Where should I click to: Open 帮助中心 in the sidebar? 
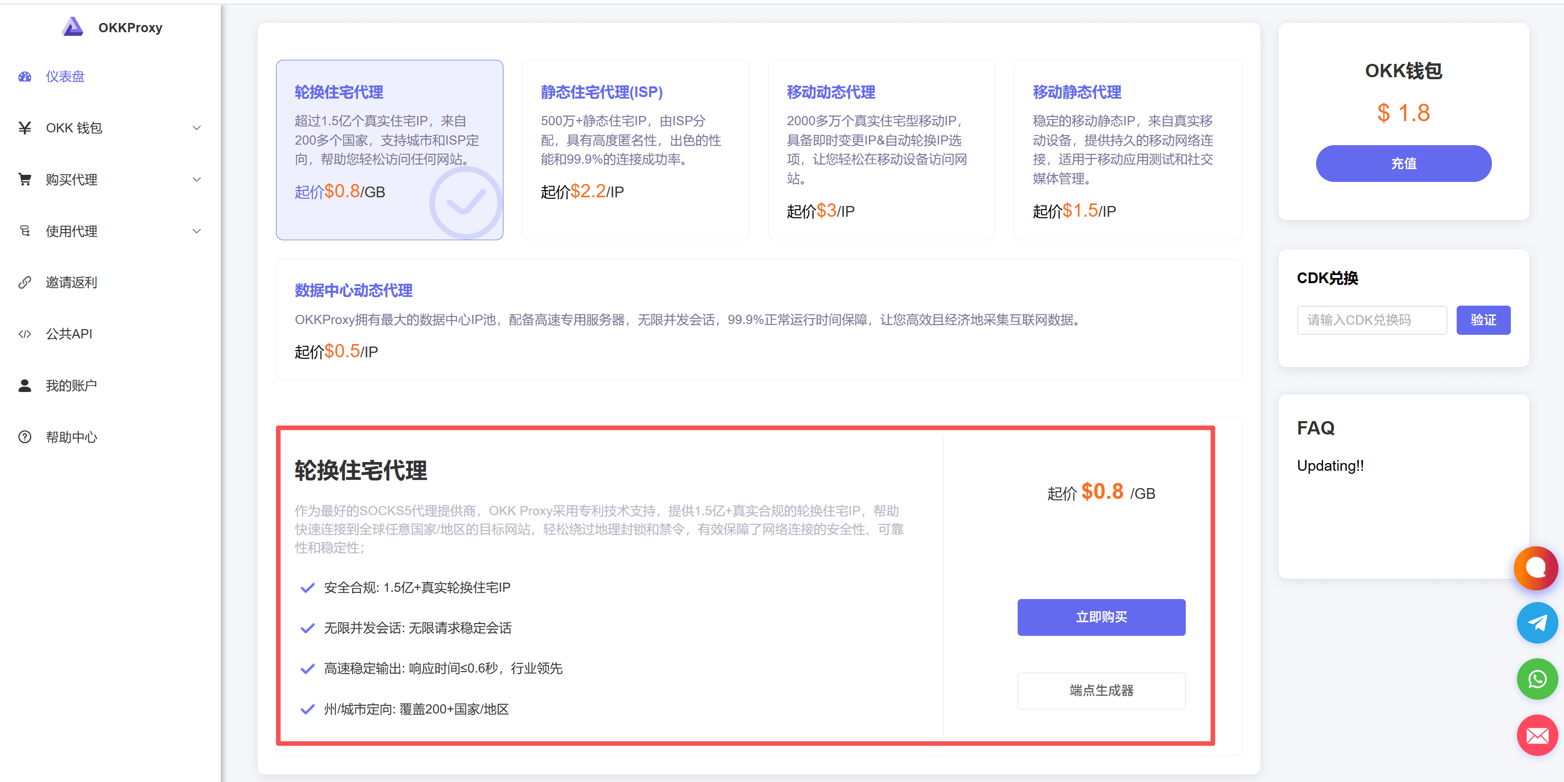point(110,437)
